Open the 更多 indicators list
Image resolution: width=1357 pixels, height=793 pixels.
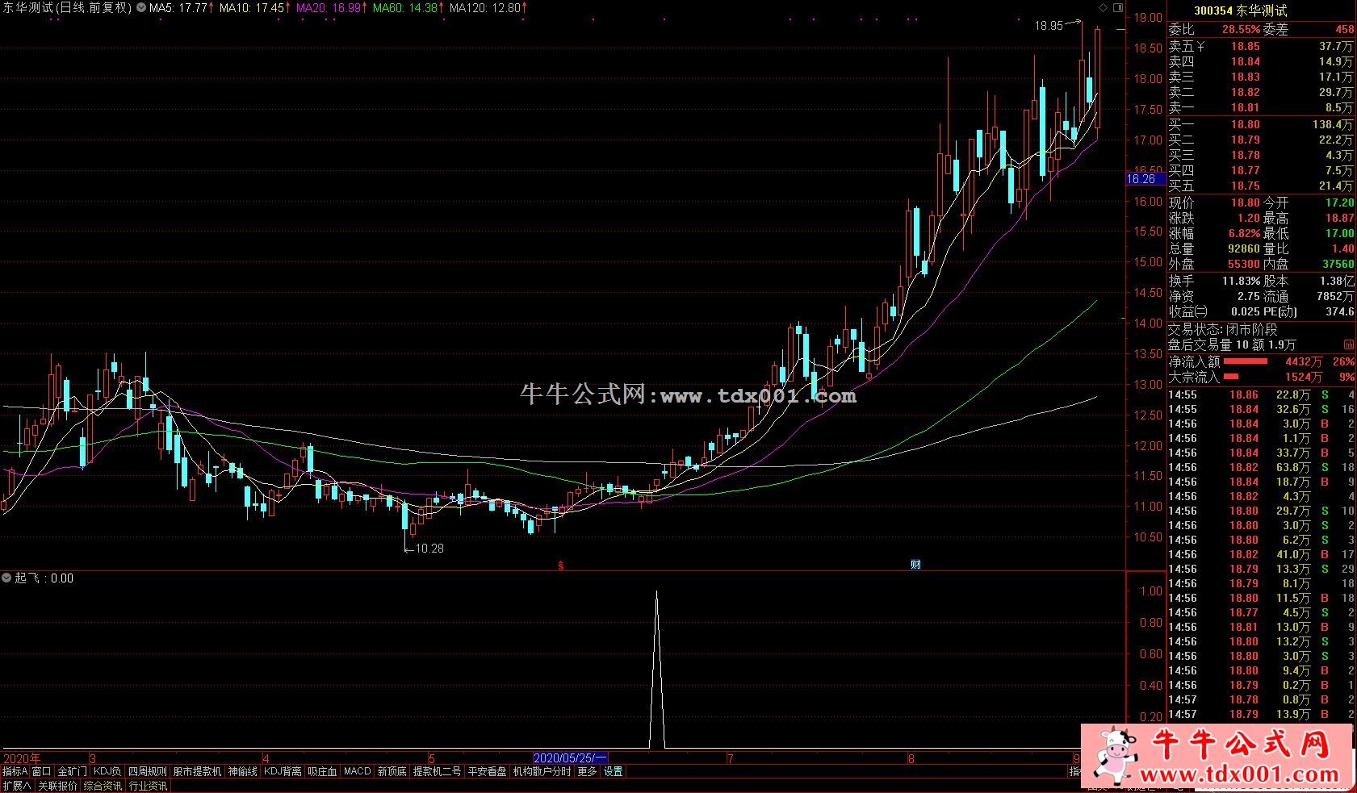click(587, 772)
